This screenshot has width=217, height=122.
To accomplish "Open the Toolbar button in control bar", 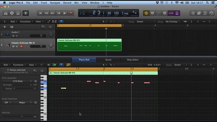I will [x=18, y=13].
